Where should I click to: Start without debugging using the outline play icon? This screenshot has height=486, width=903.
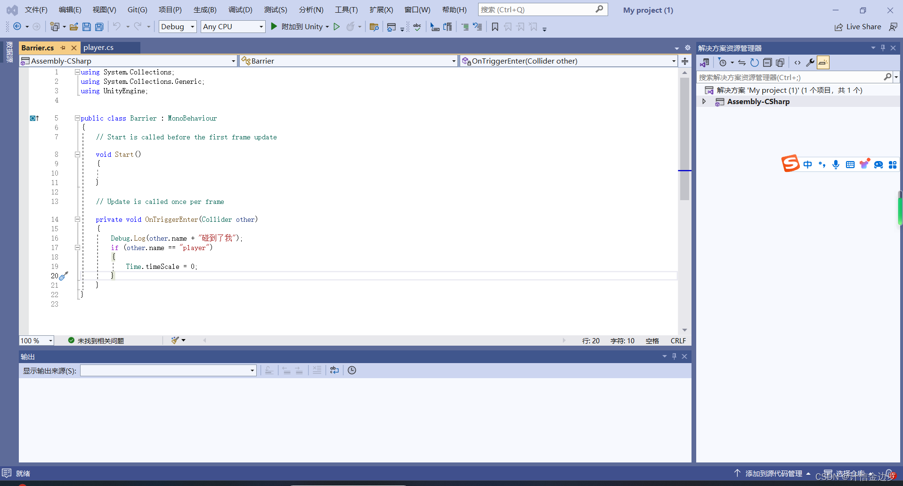pos(337,27)
